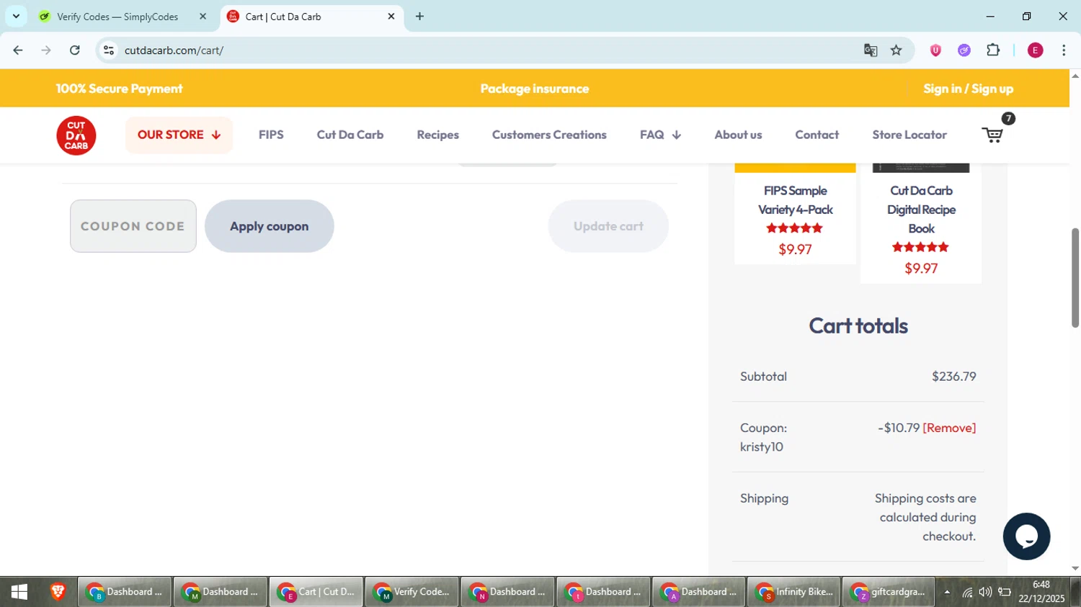Open the Verify Code taskbar window

[412, 592]
